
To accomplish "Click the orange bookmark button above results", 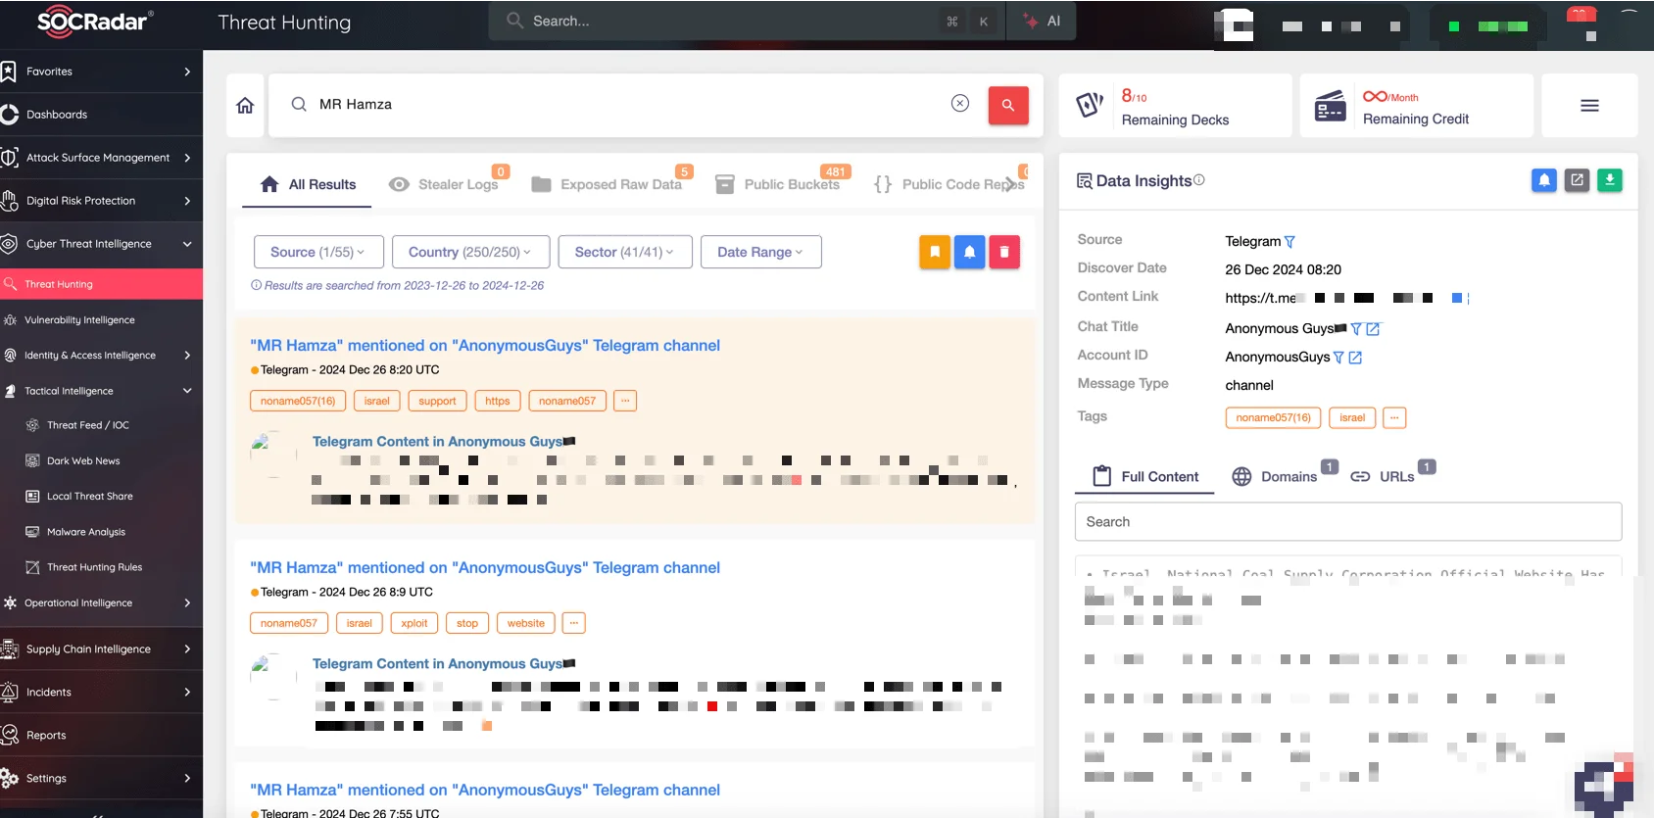I will 935,252.
